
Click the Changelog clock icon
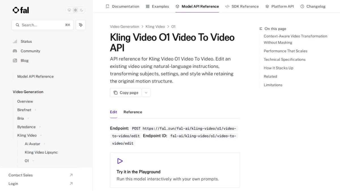[x=302, y=6]
